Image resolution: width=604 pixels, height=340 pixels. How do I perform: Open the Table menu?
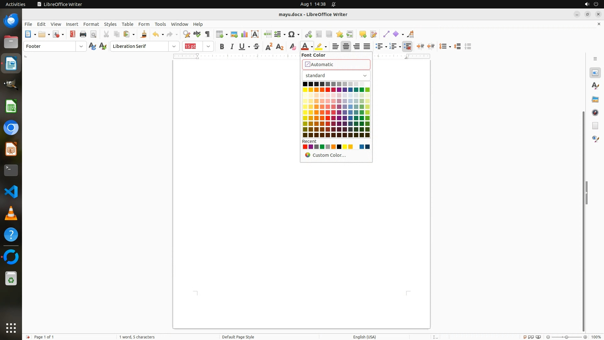tap(127, 24)
